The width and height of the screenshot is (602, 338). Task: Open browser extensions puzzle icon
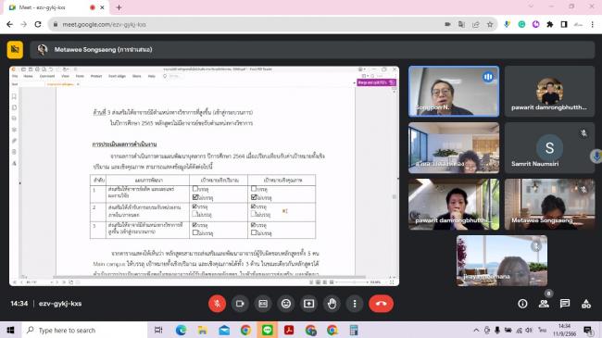[x=550, y=24]
